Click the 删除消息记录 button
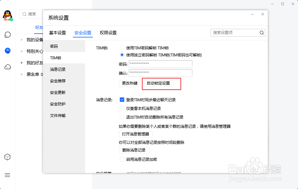Image resolution: width=298 pixels, height=189 pixels. click(x=134, y=150)
